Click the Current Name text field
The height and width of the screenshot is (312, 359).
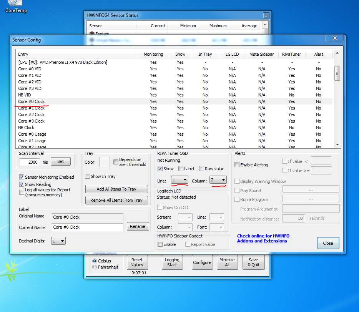coord(87,227)
